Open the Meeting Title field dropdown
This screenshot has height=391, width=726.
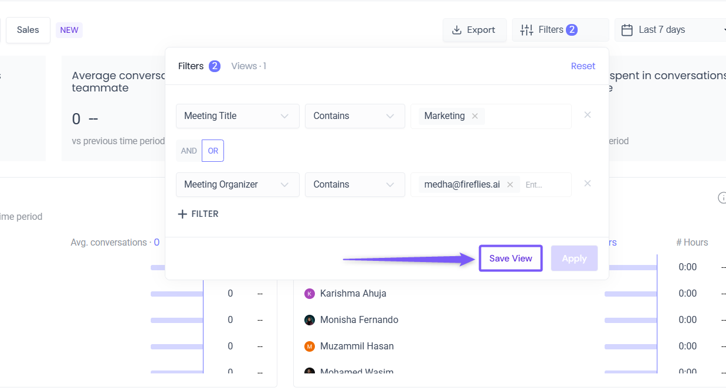238,116
